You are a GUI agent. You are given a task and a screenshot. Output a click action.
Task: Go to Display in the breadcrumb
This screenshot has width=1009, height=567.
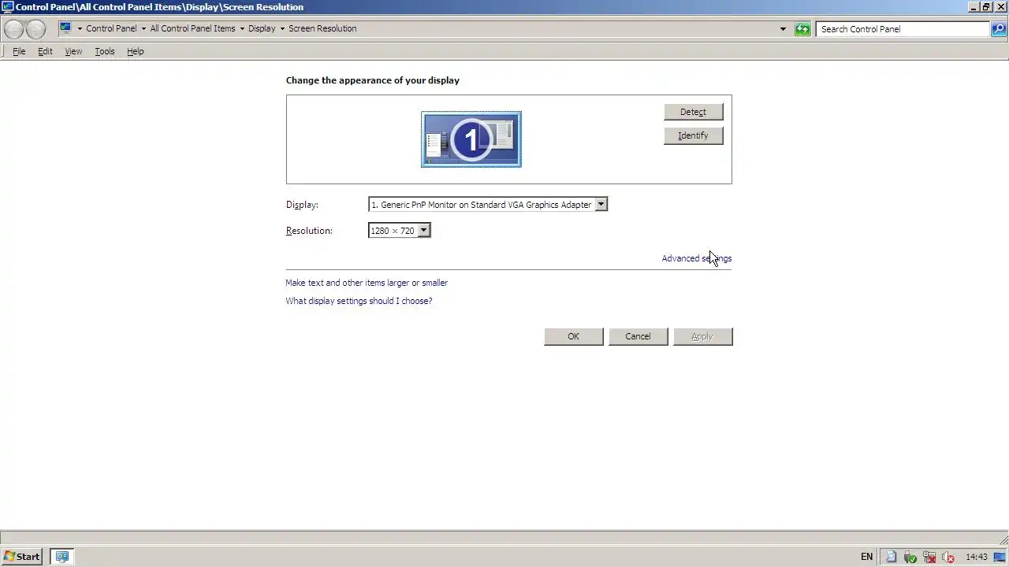(262, 28)
